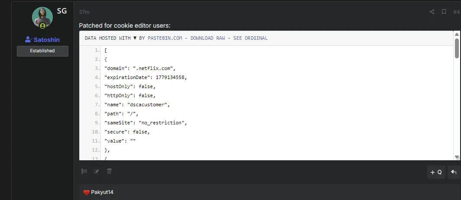Click the green online status badge on avatar
Image resolution: width=461 pixels, height=200 pixels.
(x=42, y=26)
